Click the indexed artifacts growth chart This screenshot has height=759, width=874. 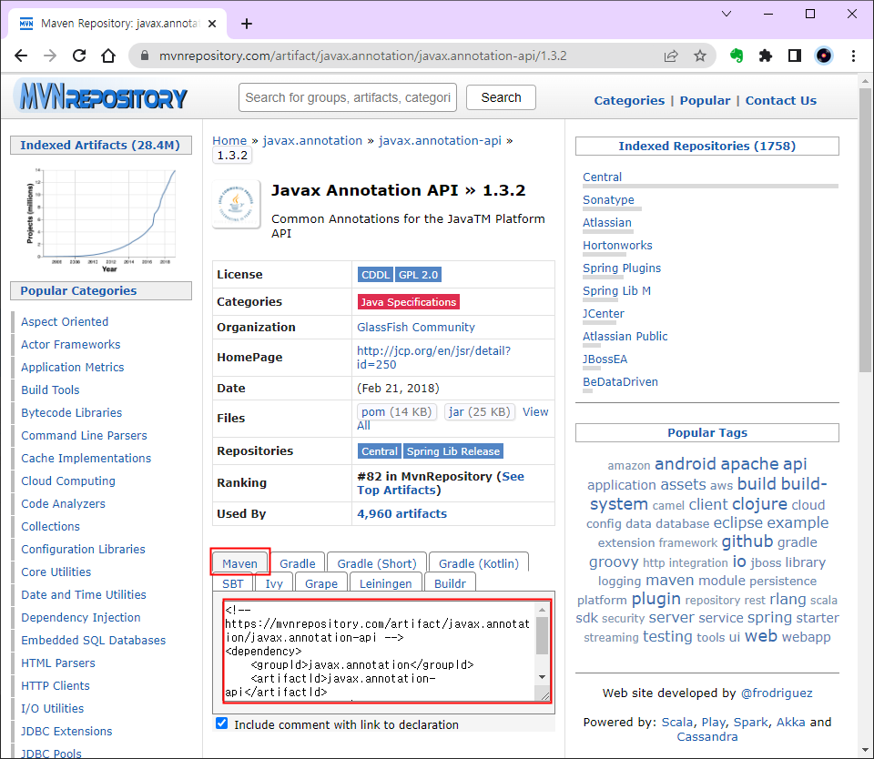102,220
